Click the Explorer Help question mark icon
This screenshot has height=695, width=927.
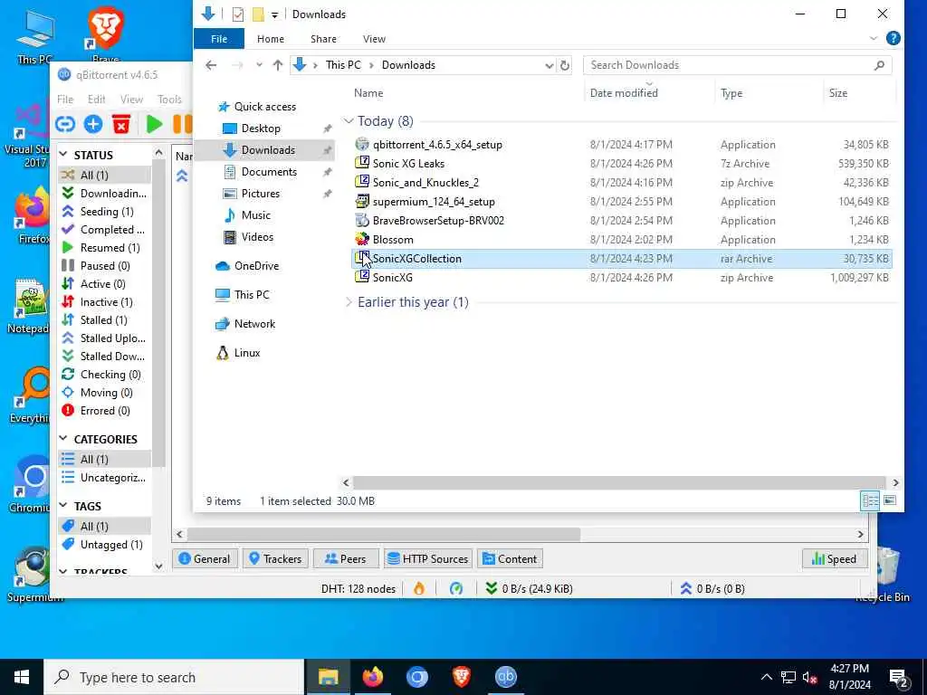click(x=894, y=38)
